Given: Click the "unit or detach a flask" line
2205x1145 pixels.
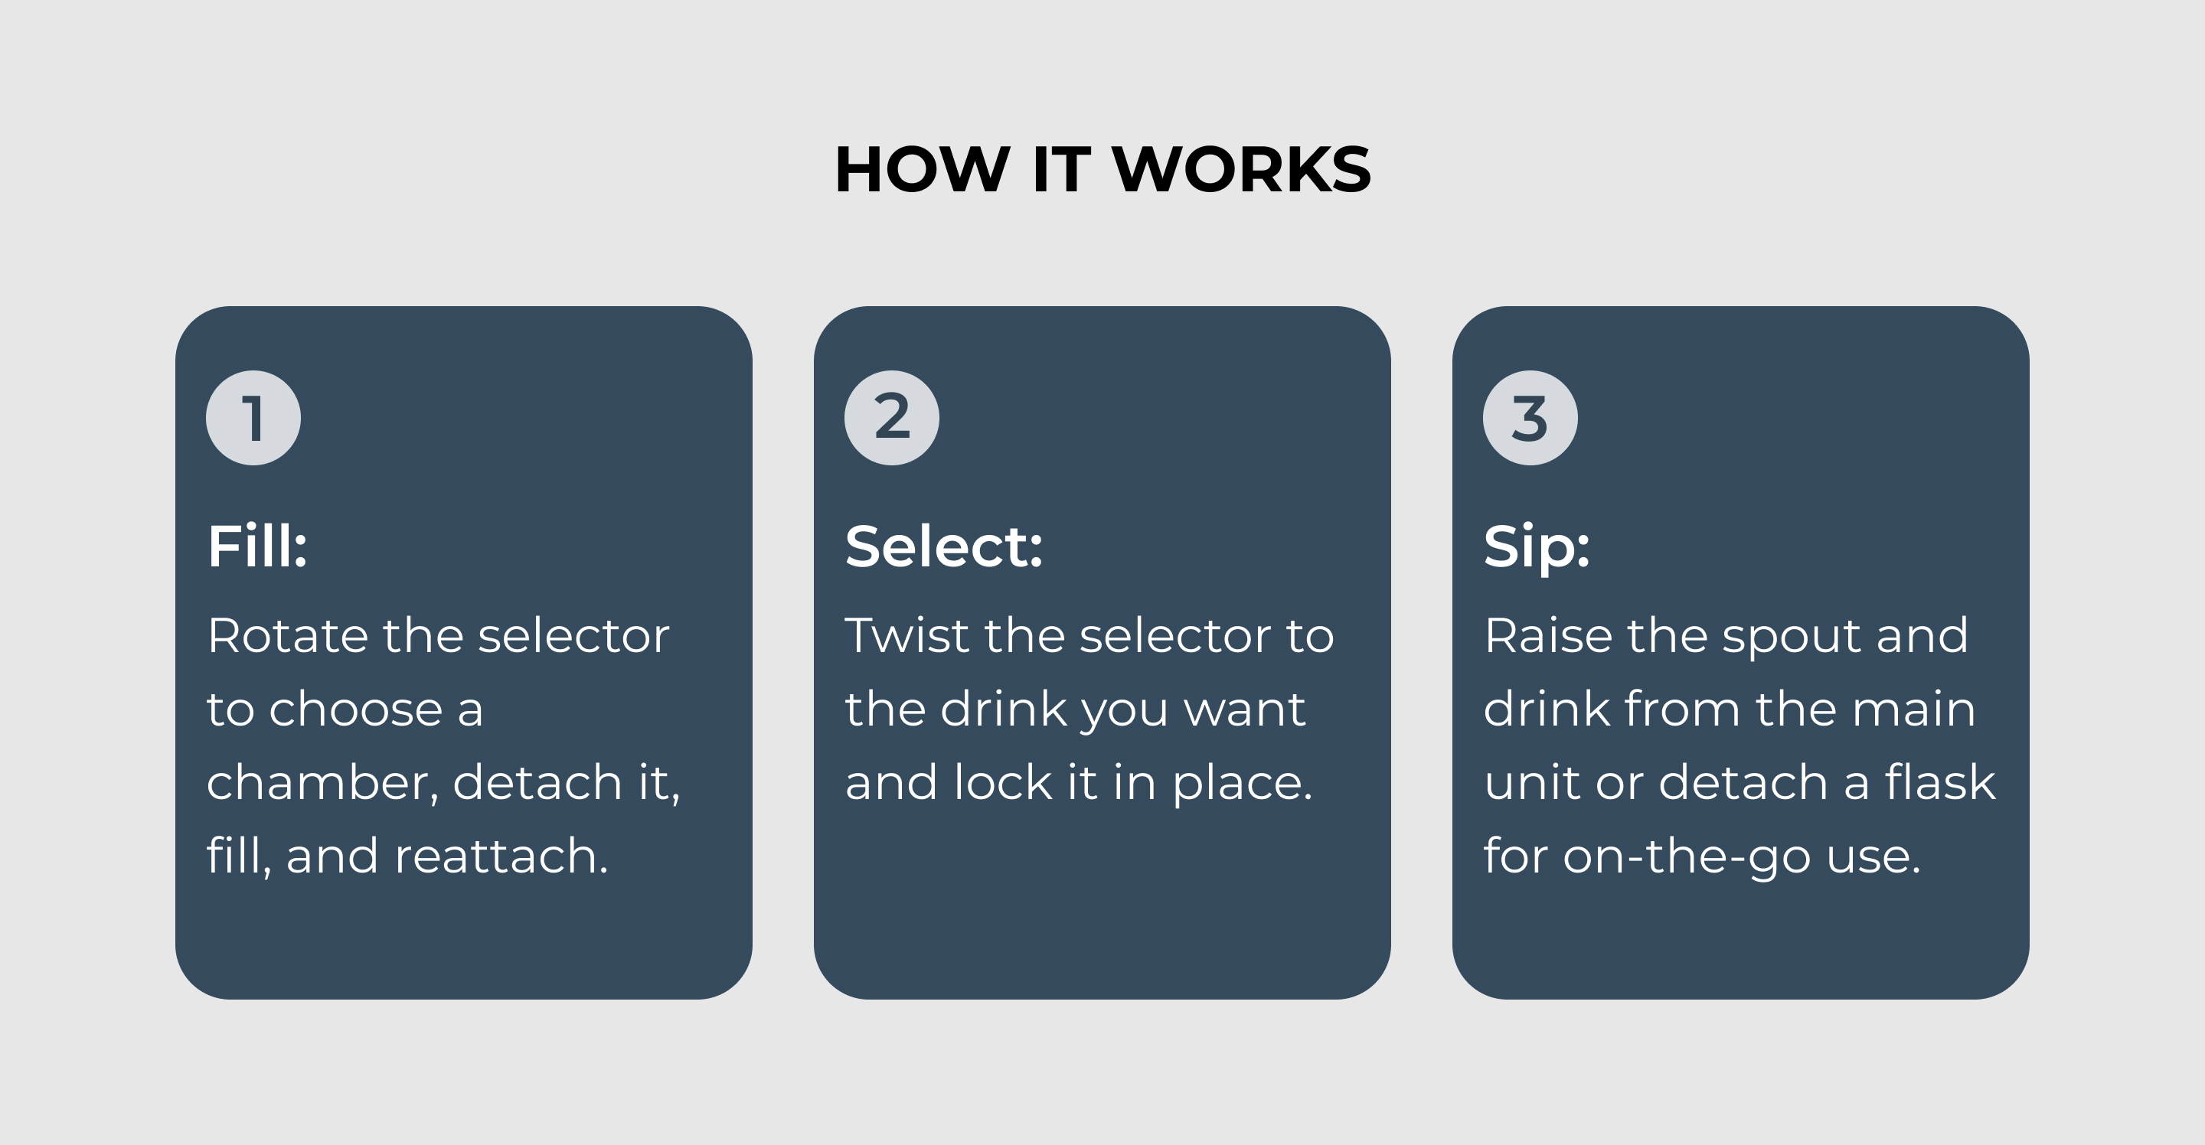Looking at the screenshot, I should pyautogui.click(x=1739, y=783).
